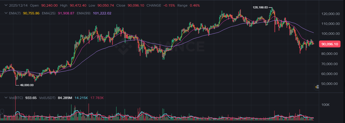Click the 100K volume axis label
Screen dimensions: 345x123
(326, 105)
